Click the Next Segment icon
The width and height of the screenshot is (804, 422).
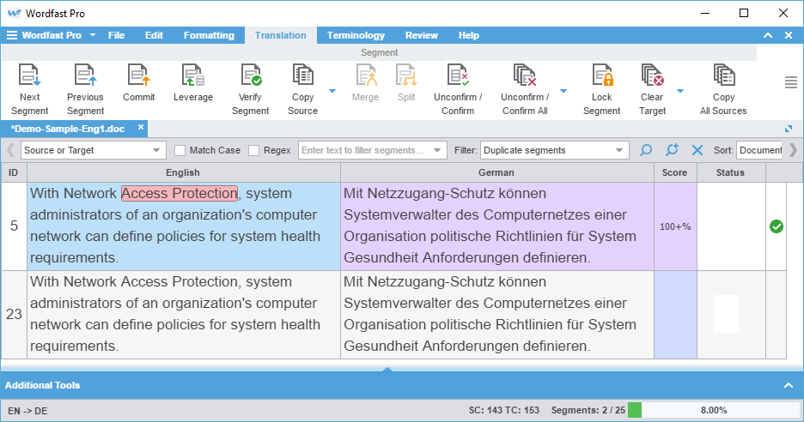(x=30, y=77)
